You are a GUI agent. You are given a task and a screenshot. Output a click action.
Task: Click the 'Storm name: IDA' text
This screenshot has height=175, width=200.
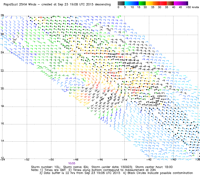tap(76, 167)
